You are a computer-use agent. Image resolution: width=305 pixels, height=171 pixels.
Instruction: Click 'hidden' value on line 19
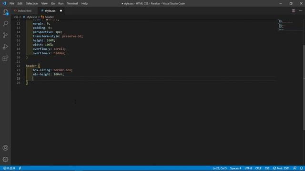point(59,53)
